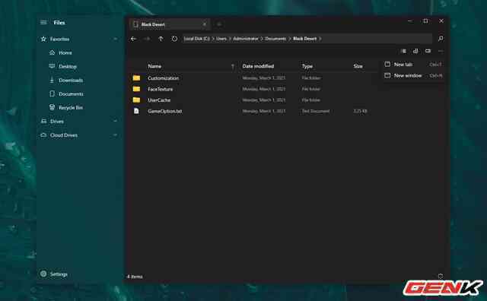Sort by the Size column header
This screenshot has width=487, height=301.
pyautogui.click(x=358, y=66)
